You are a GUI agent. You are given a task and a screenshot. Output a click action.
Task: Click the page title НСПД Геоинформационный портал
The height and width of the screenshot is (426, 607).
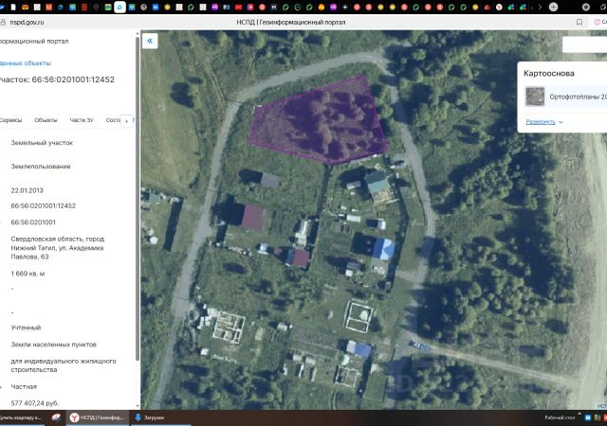[291, 23]
